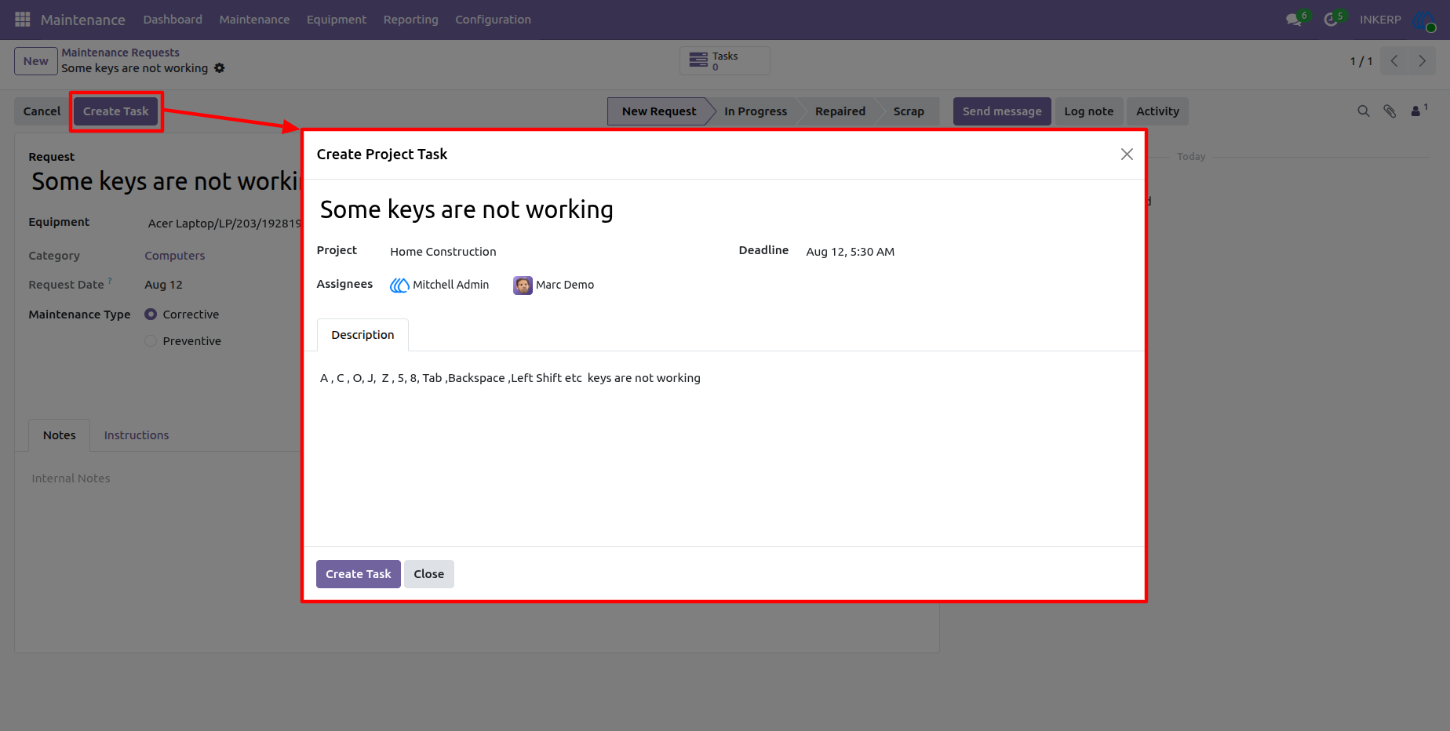1450x731 pixels.
Task: Click into description text in dialog
Action: pyautogui.click(x=510, y=378)
